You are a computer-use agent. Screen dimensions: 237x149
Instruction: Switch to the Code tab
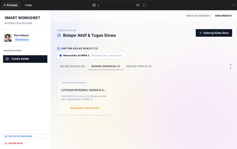pyautogui.click(x=28, y=5)
